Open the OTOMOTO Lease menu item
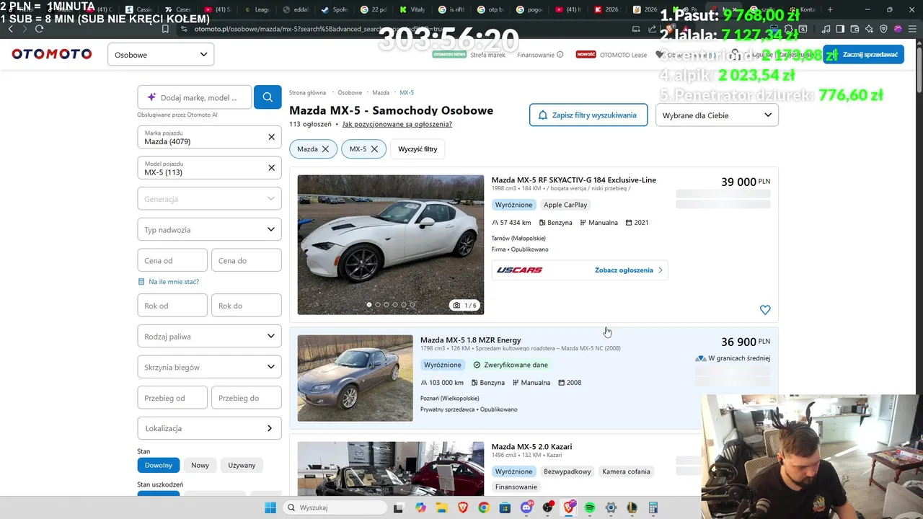The width and height of the screenshot is (923, 519). coord(623,55)
